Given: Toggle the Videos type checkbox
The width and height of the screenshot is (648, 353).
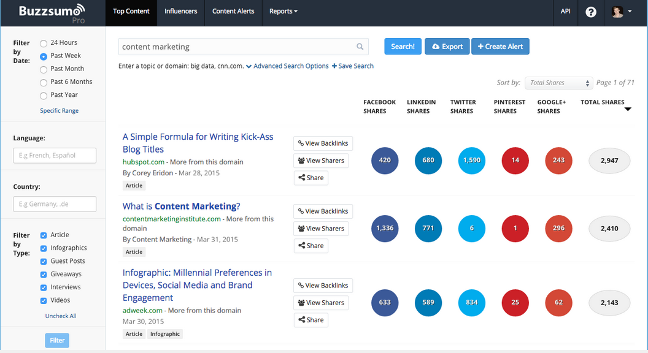Looking at the screenshot, I should pos(44,300).
